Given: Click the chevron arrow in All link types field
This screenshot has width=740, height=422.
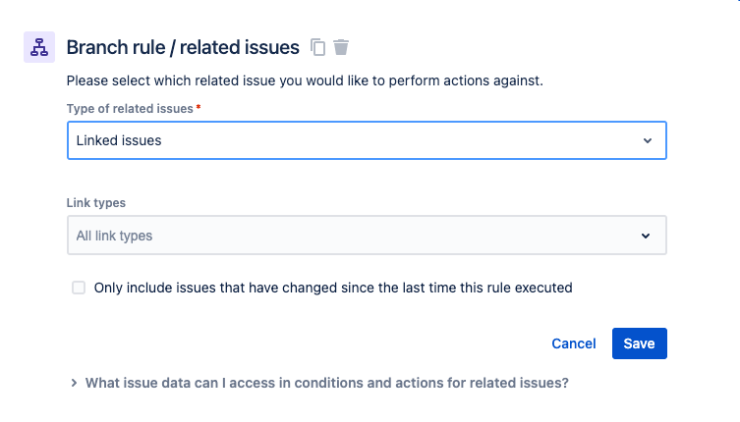Looking at the screenshot, I should point(646,236).
